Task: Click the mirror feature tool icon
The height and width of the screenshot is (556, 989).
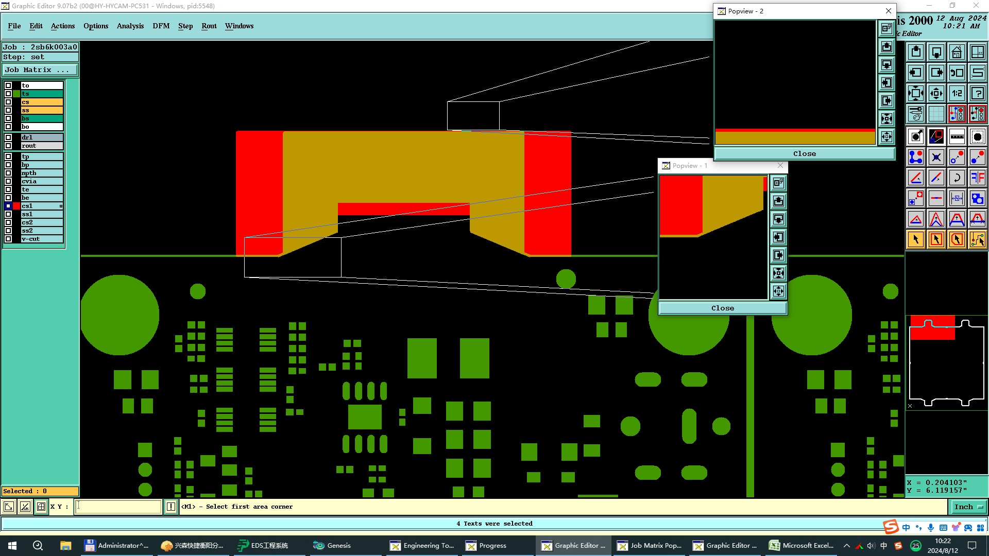Action: [x=977, y=178]
